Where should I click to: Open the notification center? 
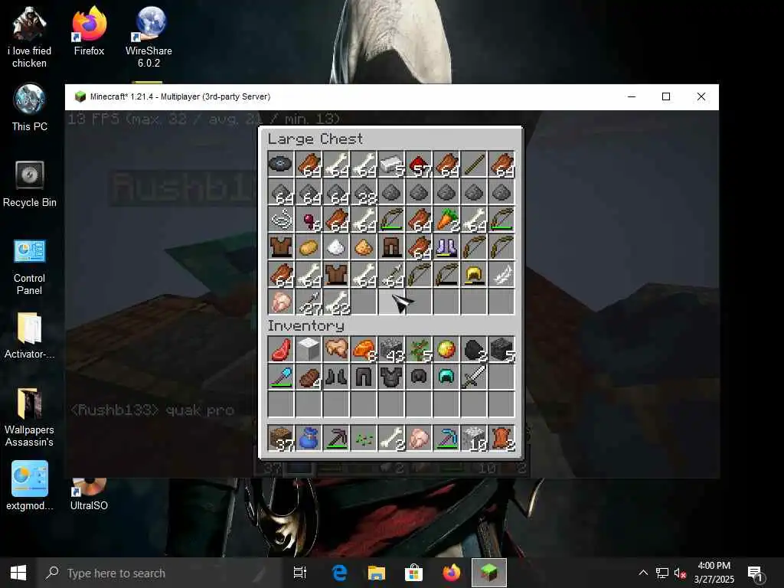pyautogui.click(x=756, y=573)
